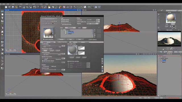Click the zoom out magnifier icon
The height and width of the screenshot is (102, 182).
tap(82, 7)
